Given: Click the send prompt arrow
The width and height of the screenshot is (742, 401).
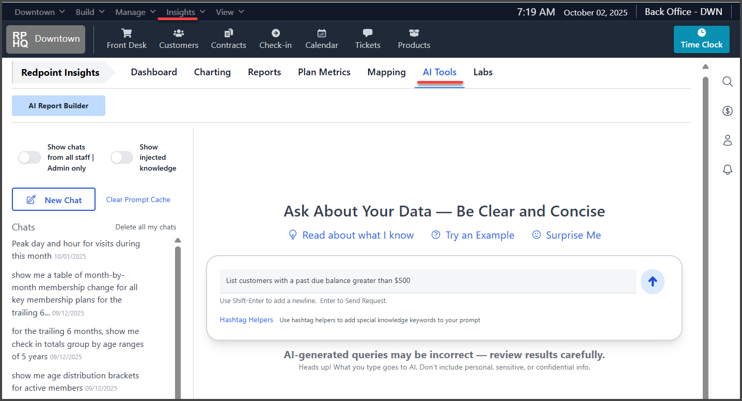Looking at the screenshot, I should (x=652, y=281).
